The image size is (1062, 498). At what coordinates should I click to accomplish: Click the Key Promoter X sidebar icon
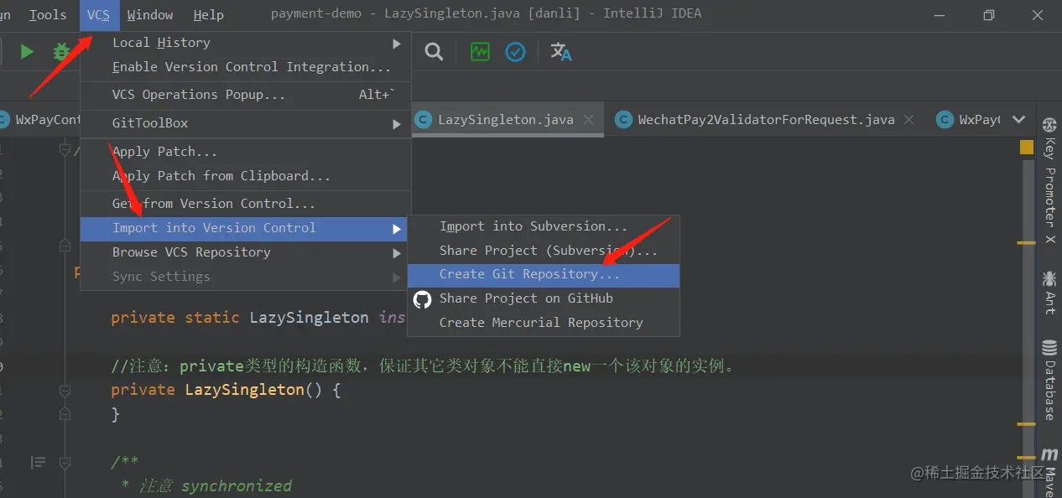(1049, 126)
